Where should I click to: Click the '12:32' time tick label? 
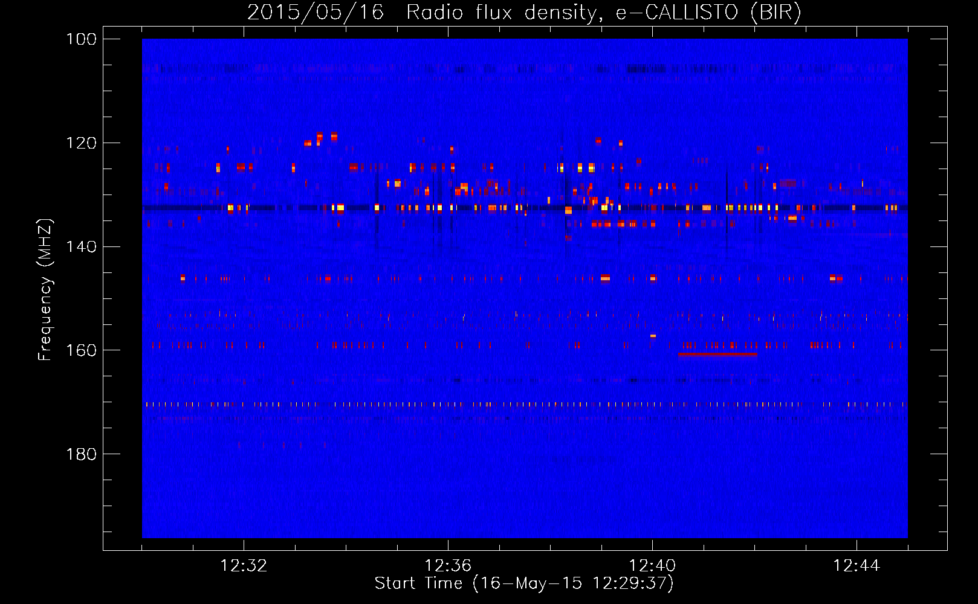click(x=244, y=566)
